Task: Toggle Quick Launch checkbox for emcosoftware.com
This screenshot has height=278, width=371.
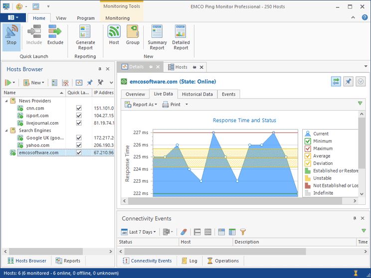Action: coord(79,152)
